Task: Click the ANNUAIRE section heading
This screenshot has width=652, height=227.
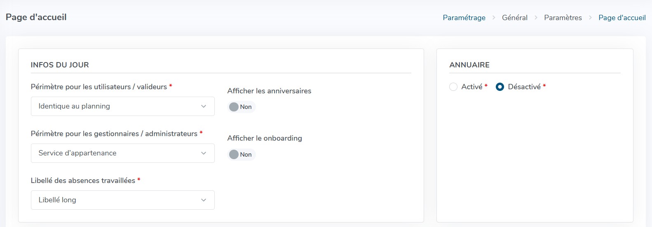Action: [x=469, y=65]
